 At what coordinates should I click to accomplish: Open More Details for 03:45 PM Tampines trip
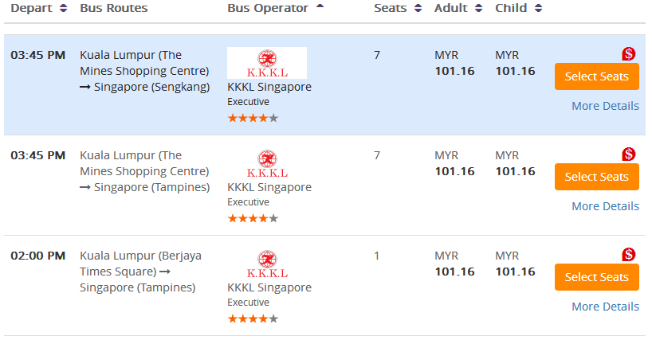(605, 206)
